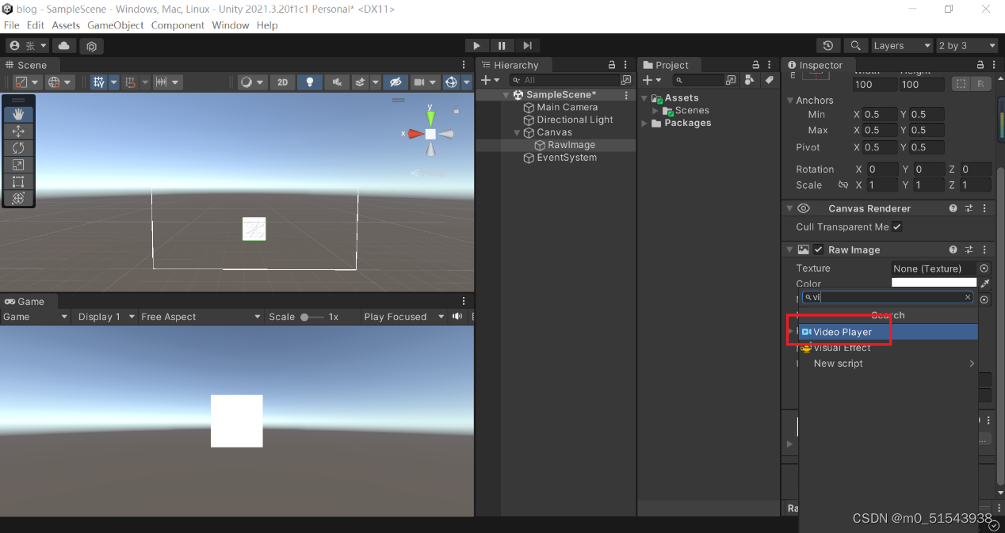Screen dimensions: 1005x533
Task: Click the Inspector lock icon
Action: point(981,65)
